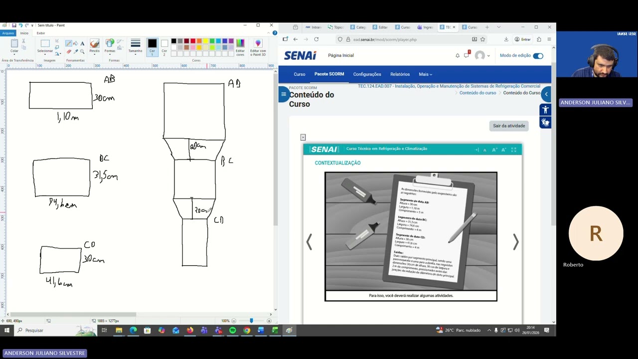Screen dimensions: 638x359
Task: Go to next SCORM slide arrow
Action: coord(515,242)
